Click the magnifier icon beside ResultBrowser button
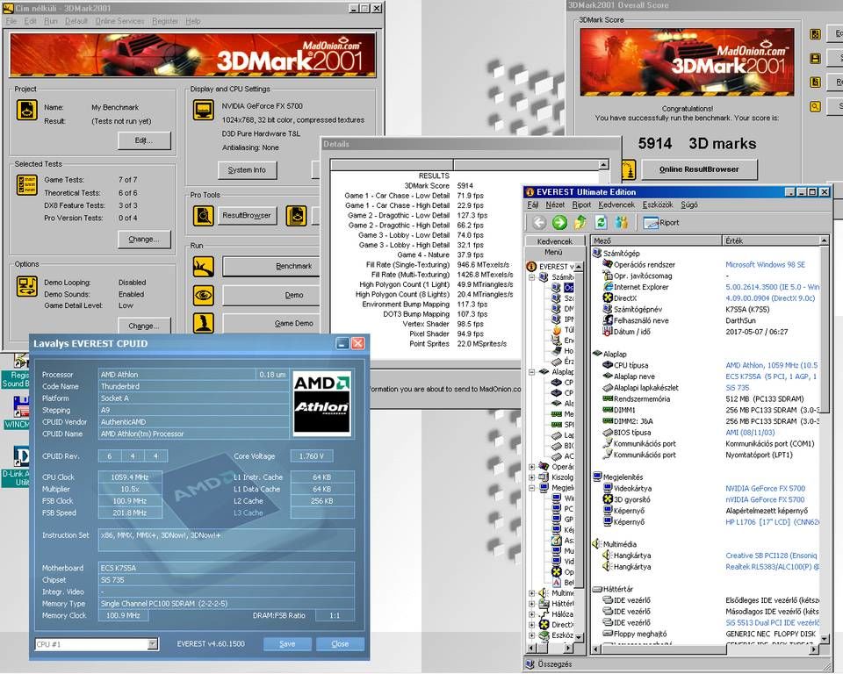The image size is (843, 674). click(203, 216)
